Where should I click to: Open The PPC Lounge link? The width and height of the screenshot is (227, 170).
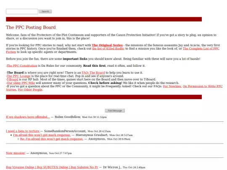pos(18,76)
